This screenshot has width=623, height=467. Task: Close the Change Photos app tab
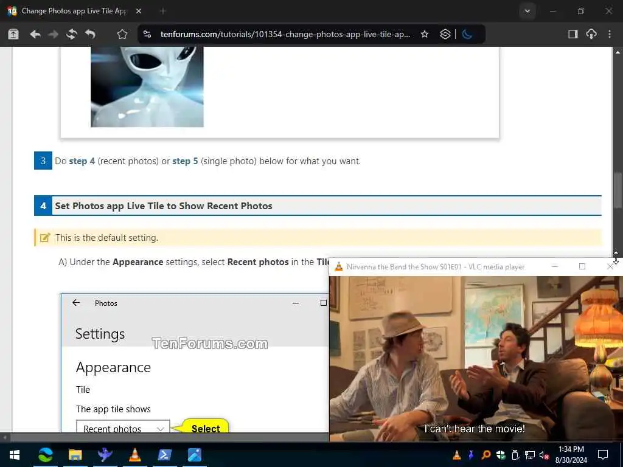coord(138,11)
